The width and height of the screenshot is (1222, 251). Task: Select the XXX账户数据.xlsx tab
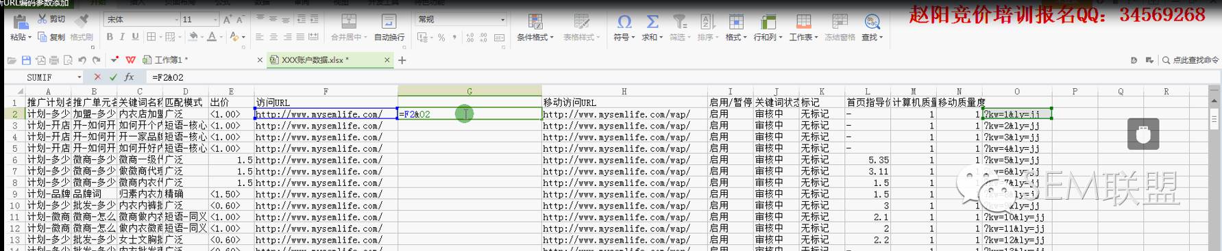(x=315, y=60)
